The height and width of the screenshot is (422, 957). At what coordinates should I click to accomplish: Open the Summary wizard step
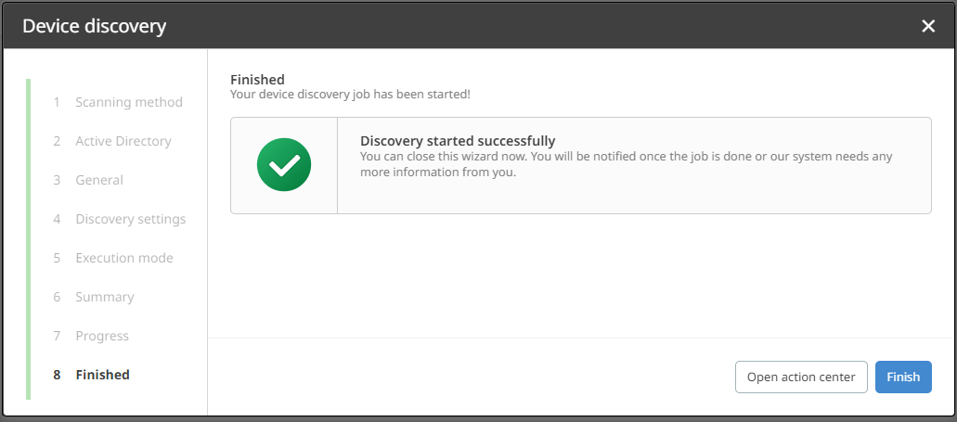(x=105, y=297)
